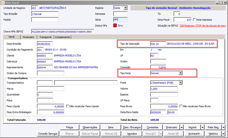228x138 pixels.
Task: Open the Complemento tab
Action: [62, 37]
